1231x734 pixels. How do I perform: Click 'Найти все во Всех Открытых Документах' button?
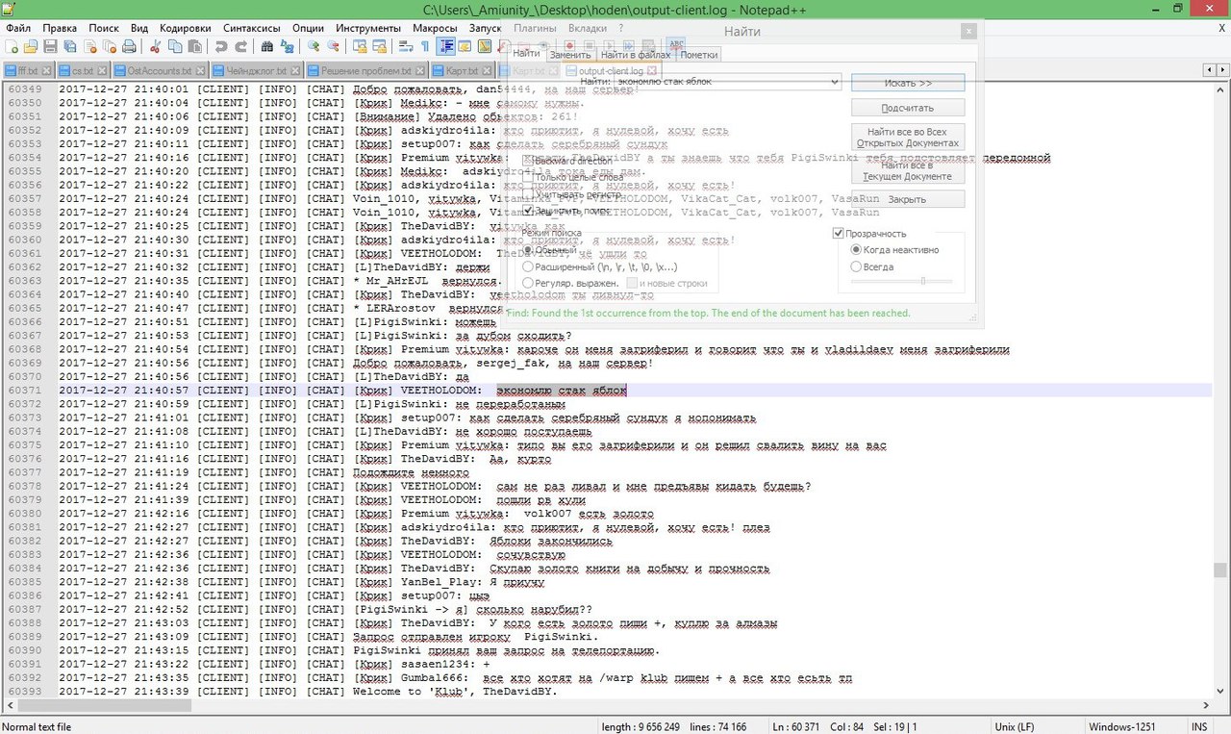pos(908,138)
